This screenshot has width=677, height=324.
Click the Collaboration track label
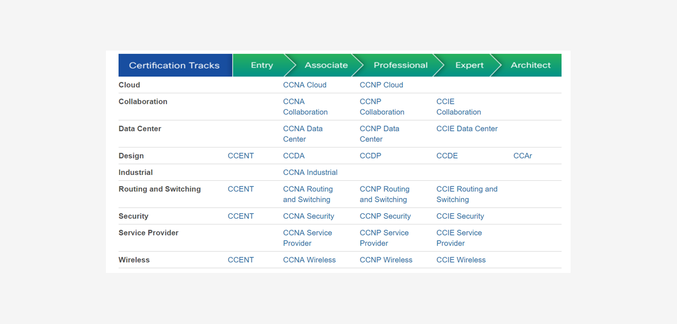tap(143, 102)
